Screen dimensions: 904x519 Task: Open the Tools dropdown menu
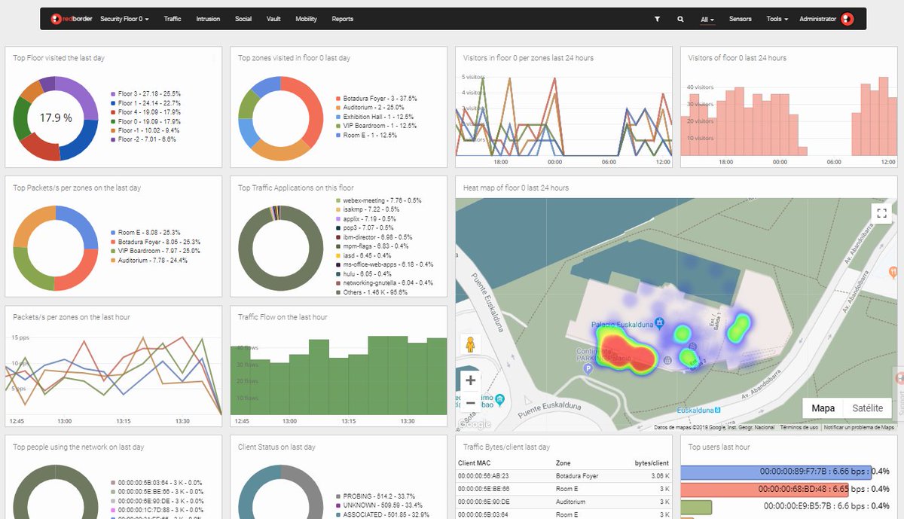click(777, 19)
